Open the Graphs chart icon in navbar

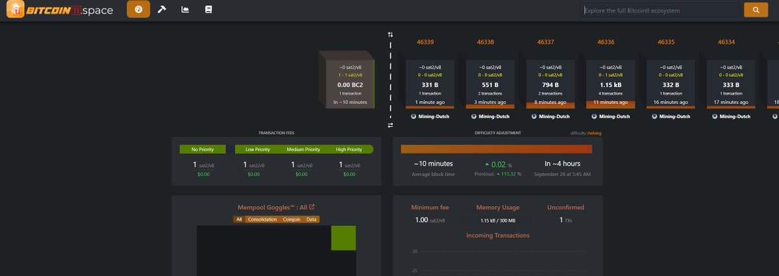185,10
